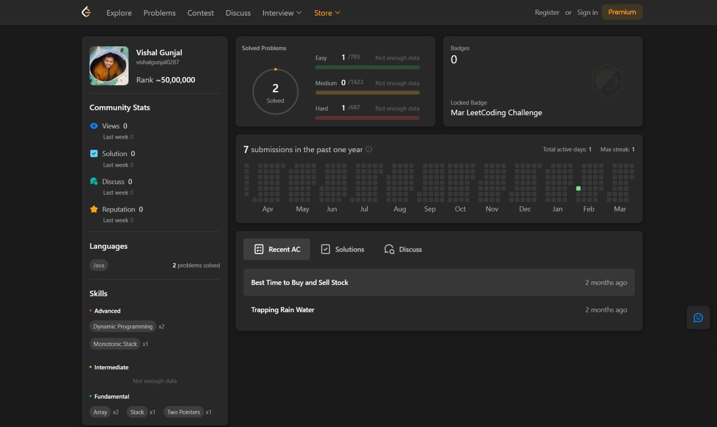Click the yellow Medium progress bar
The width and height of the screenshot is (717, 427).
[x=367, y=93]
